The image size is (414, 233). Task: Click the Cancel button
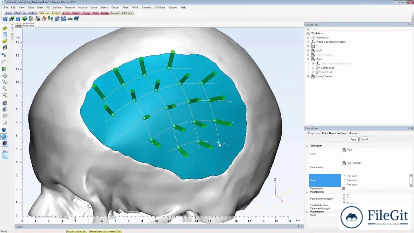pos(364,139)
